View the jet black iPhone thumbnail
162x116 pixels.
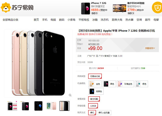point(38,106)
